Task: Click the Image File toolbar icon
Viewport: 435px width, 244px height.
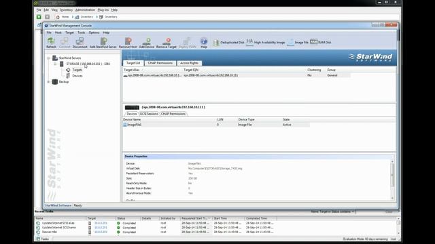Action: click(x=290, y=42)
